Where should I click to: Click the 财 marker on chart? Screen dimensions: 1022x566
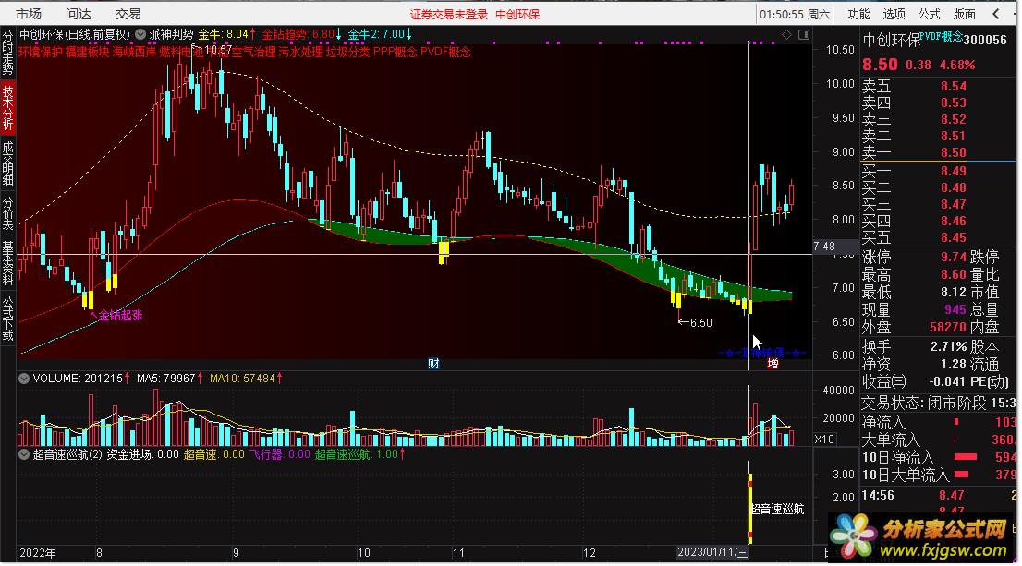(x=433, y=364)
